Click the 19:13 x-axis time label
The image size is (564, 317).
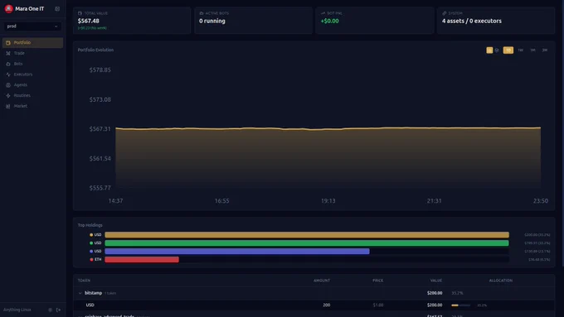tap(328, 200)
